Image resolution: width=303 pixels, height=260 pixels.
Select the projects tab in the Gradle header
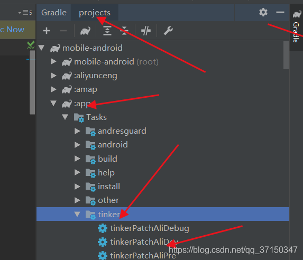click(95, 13)
